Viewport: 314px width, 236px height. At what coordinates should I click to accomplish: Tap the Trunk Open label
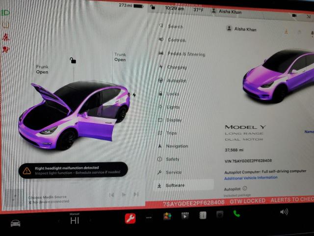(x=120, y=57)
